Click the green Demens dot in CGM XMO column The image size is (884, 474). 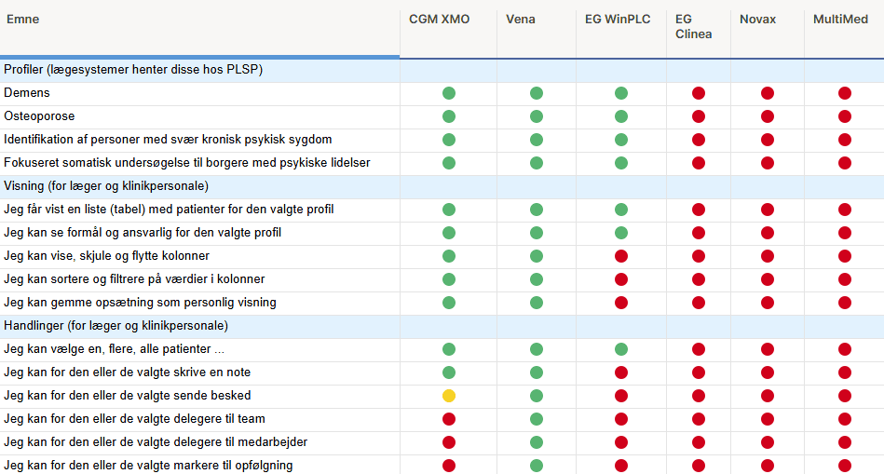[449, 93]
